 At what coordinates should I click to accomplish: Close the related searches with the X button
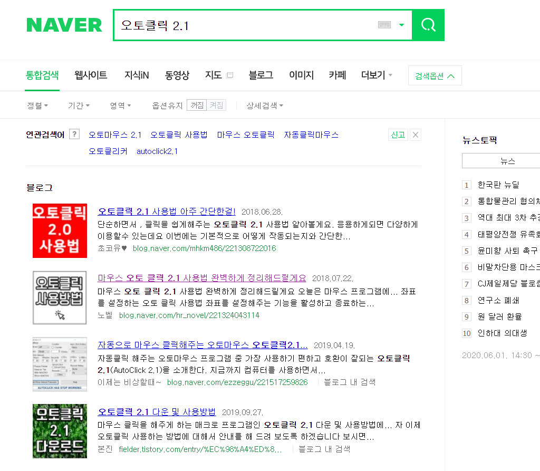pos(416,134)
